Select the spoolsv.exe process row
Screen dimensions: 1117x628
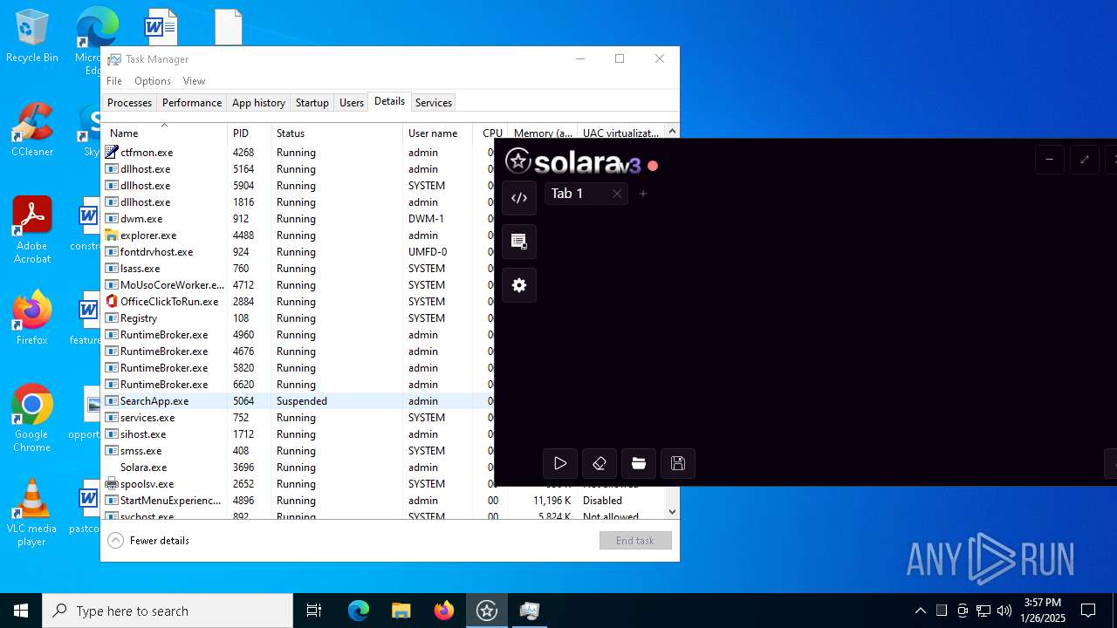point(298,484)
